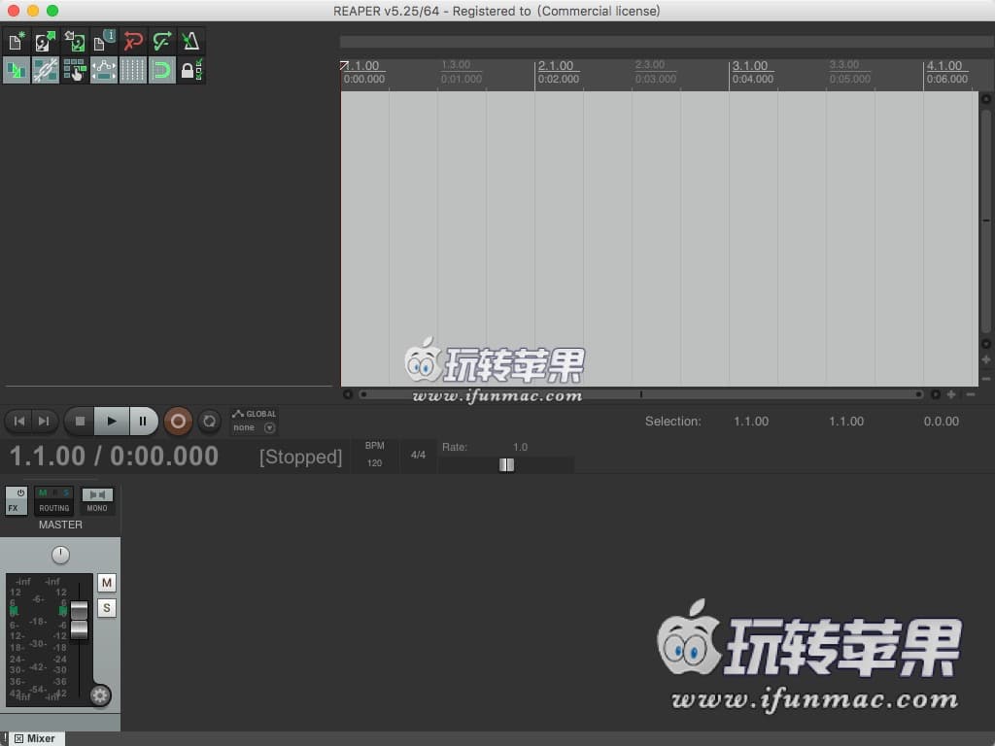Click the left -inf master peak readout
The width and height of the screenshot is (995, 746).
point(23,581)
